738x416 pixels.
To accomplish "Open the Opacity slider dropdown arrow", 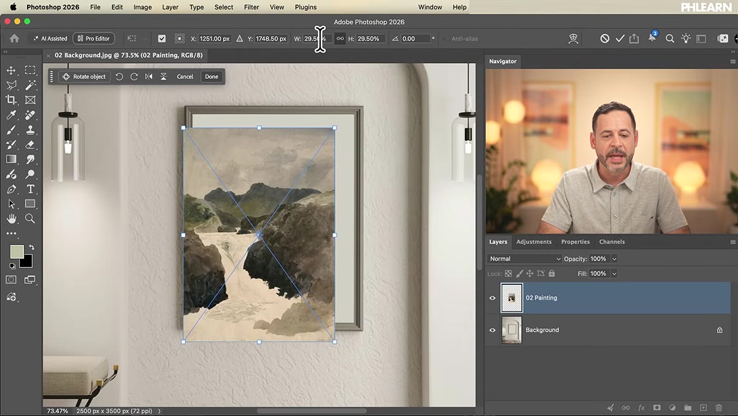I will coord(614,259).
